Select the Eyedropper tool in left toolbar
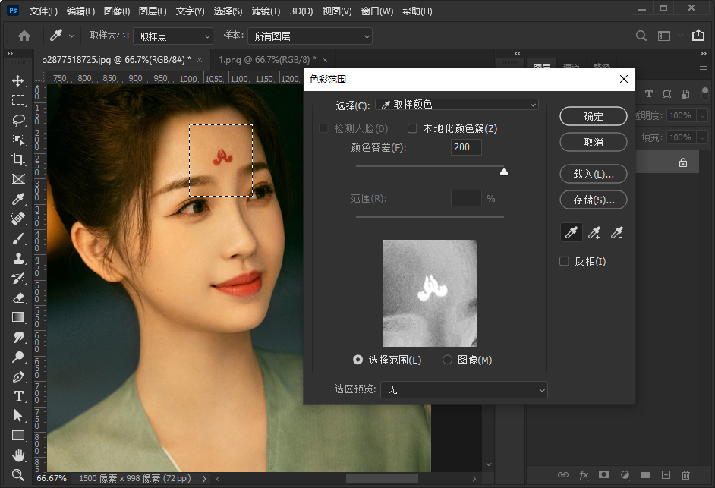This screenshot has height=488, width=715. (17, 199)
